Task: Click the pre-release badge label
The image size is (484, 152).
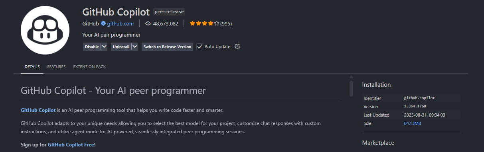Action: coord(169,12)
